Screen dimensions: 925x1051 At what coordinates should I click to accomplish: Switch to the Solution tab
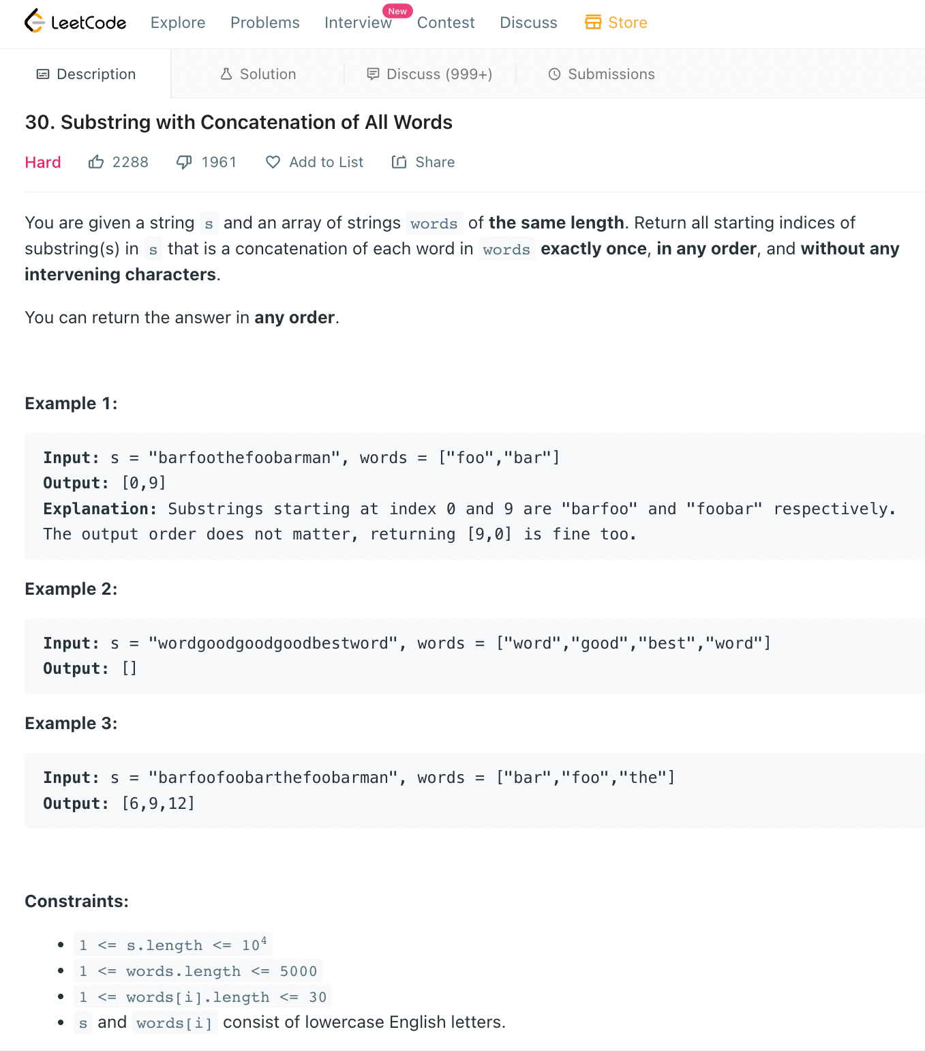point(258,74)
